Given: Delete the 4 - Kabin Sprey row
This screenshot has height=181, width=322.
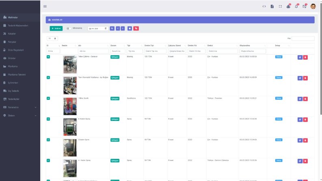Looking at the screenshot, I should pos(305,161).
